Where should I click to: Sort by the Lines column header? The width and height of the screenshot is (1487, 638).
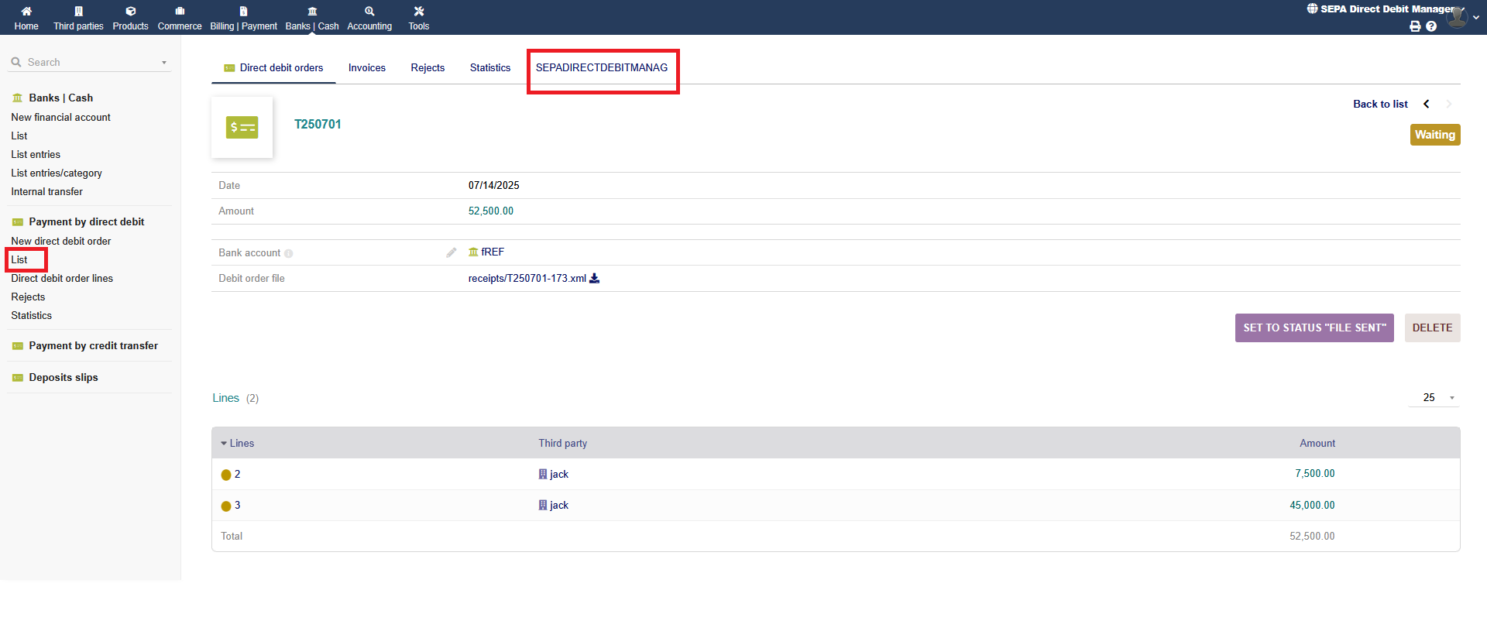[x=241, y=444]
